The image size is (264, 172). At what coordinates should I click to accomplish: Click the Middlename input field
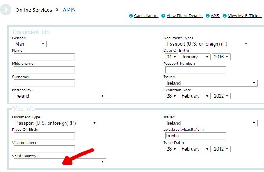point(44,70)
